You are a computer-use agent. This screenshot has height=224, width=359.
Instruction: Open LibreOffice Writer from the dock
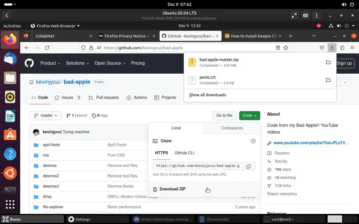point(10,116)
